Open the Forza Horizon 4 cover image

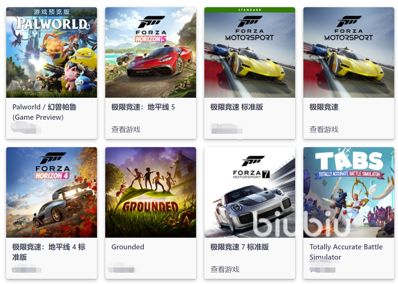pyautogui.click(x=52, y=192)
